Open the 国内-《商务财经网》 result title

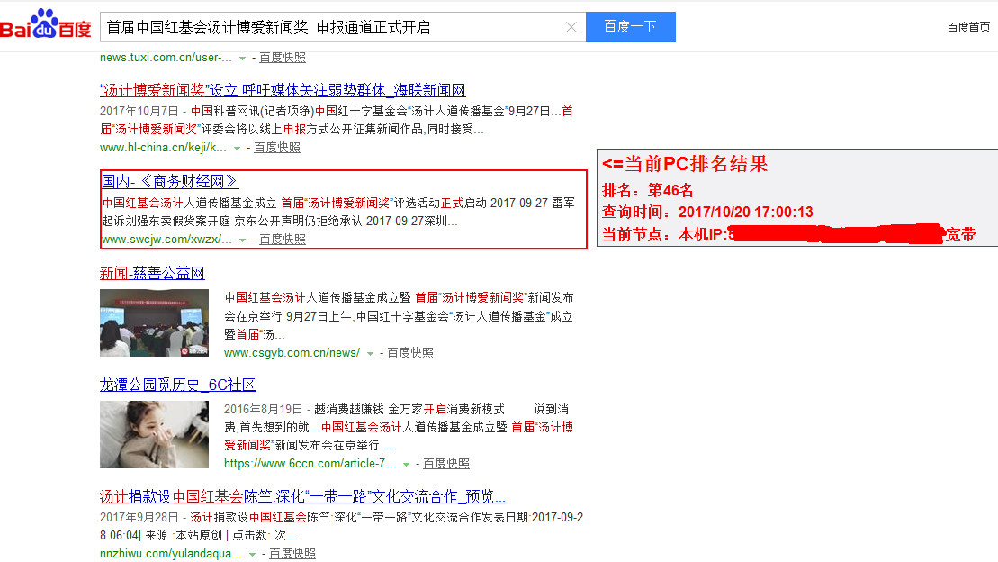170,182
